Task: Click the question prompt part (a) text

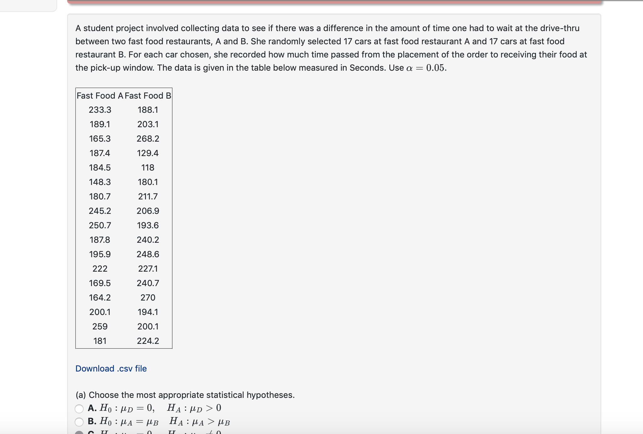Action: (185, 395)
